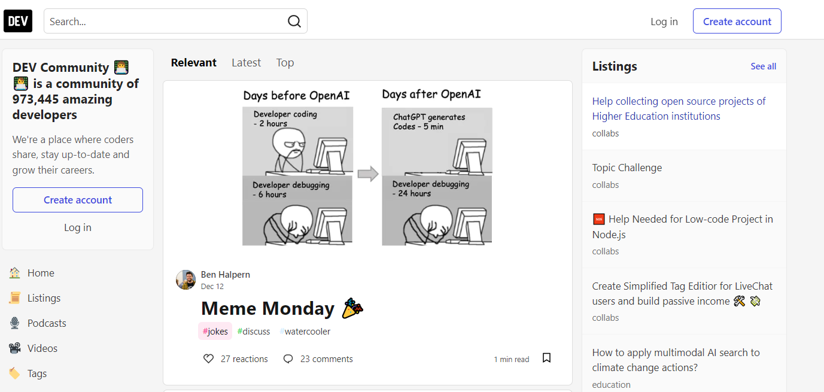
Task: Switch to the Latest feed tab
Action: [x=246, y=63]
